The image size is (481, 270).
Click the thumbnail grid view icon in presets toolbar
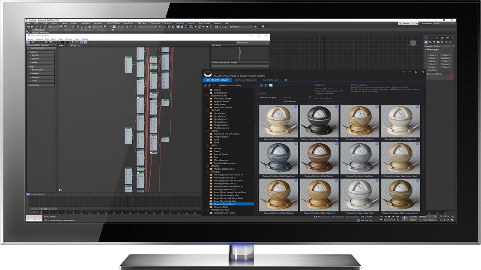tap(261, 85)
